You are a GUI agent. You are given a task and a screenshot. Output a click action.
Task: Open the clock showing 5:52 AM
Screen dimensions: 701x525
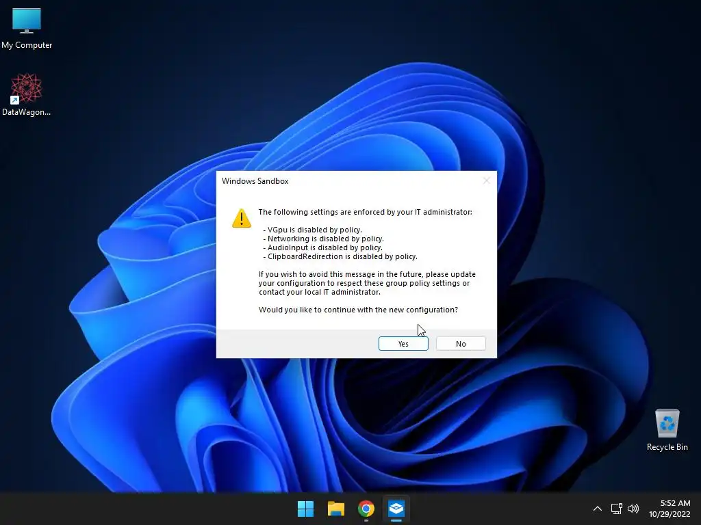click(x=670, y=509)
